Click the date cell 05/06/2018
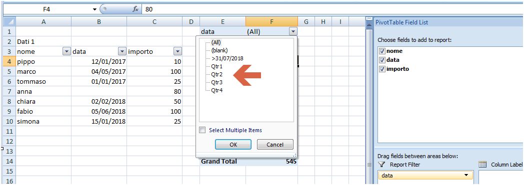The height and width of the screenshot is (185, 524). point(99,111)
